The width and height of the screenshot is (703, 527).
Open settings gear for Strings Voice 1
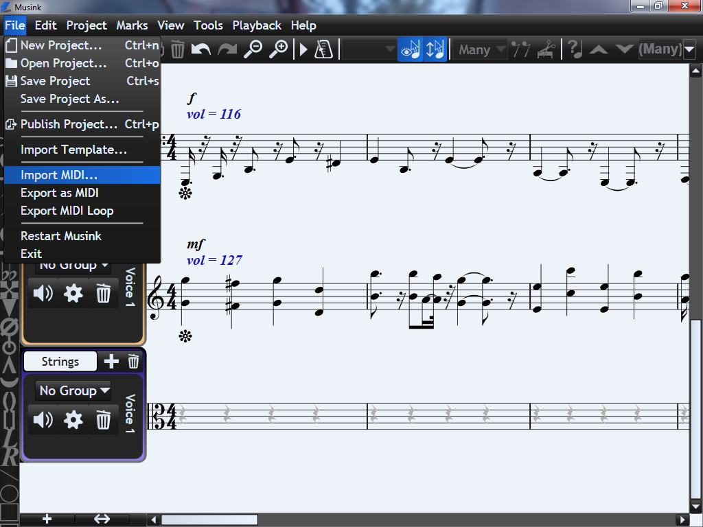point(73,419)
